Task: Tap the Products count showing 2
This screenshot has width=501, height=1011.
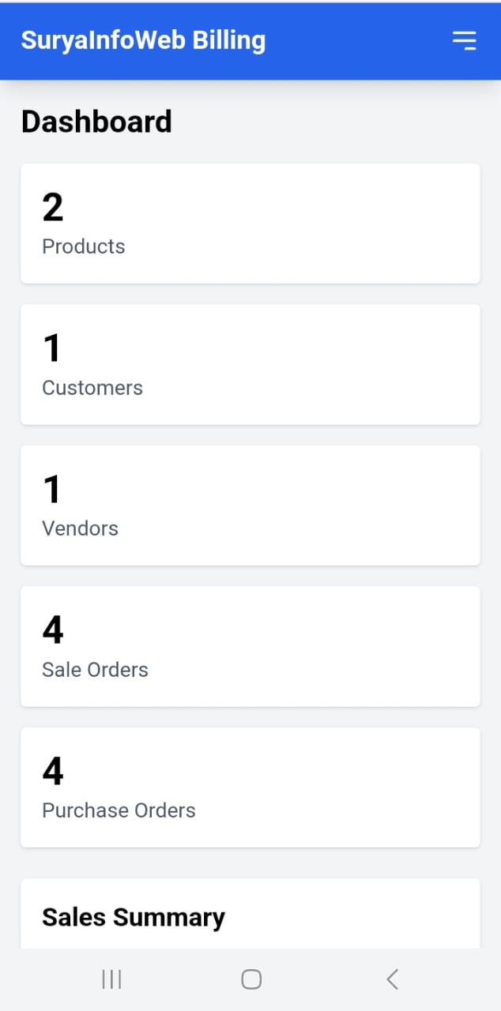Action: (x=52, y=207)
